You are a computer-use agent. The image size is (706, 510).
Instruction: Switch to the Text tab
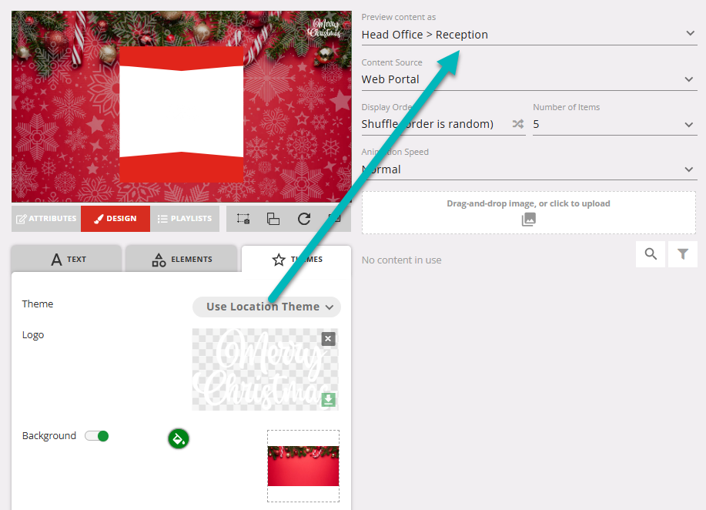coord(67,260)
